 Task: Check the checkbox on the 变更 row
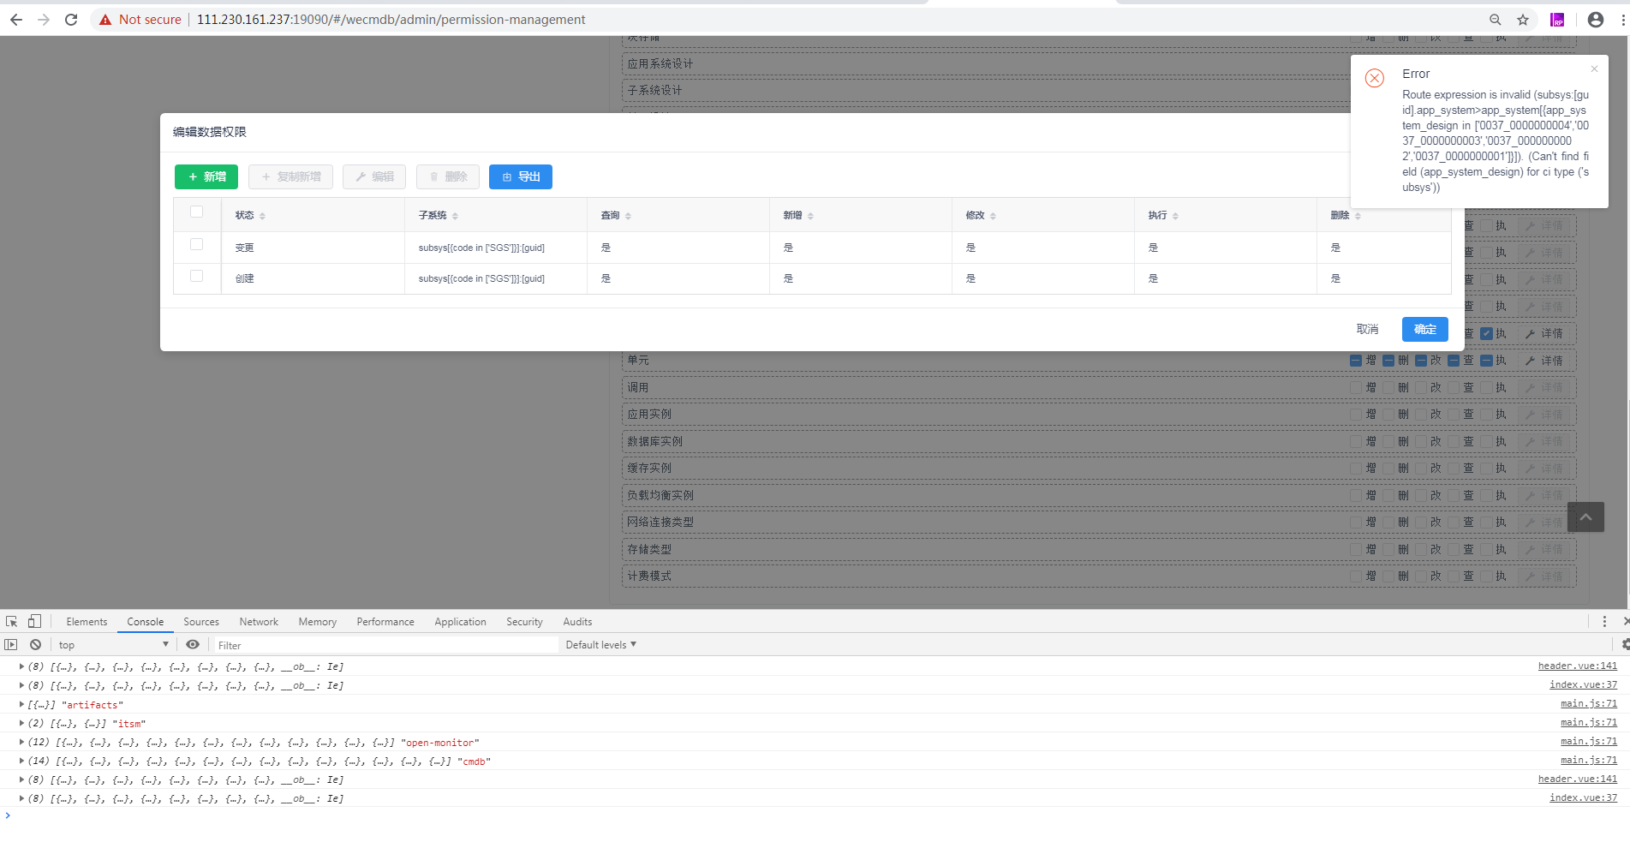pos(197,244)
